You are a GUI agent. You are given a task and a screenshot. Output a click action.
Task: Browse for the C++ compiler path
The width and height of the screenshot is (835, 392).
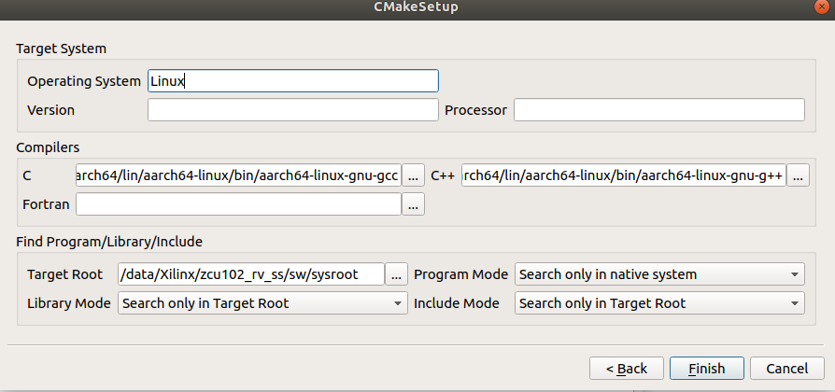798,175
